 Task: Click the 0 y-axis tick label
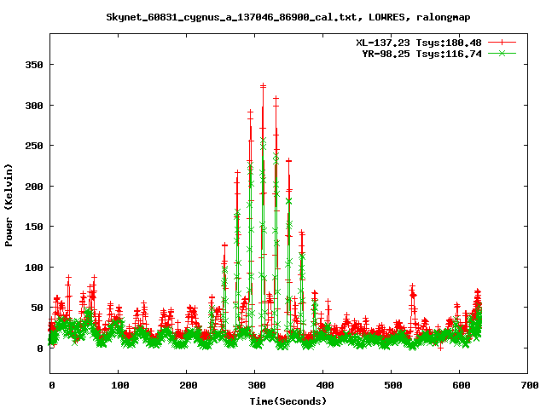coord(40,349)
